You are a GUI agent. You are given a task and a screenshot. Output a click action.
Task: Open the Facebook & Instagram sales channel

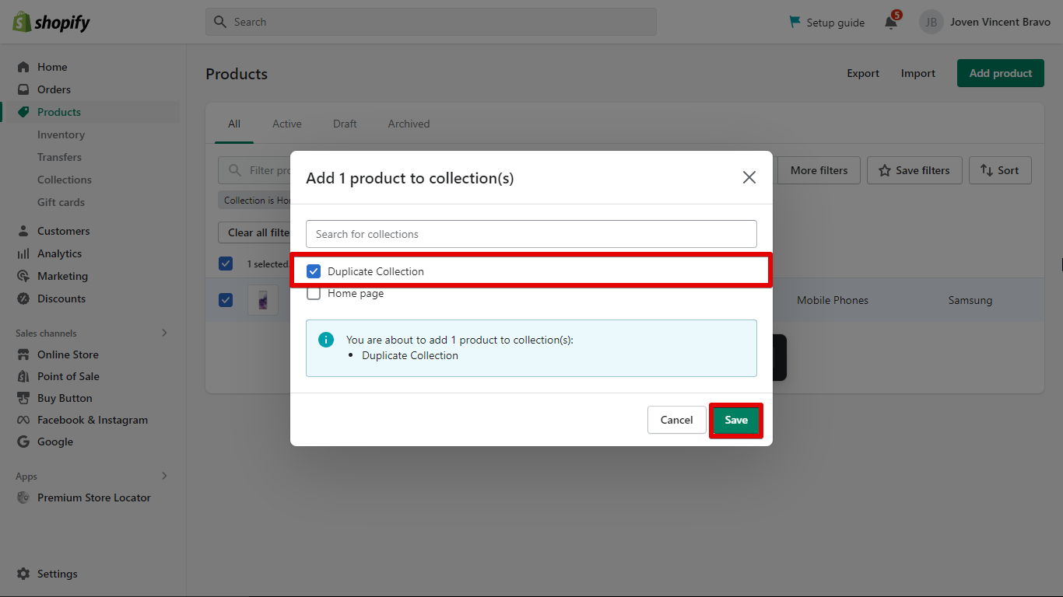coord(93,420)
